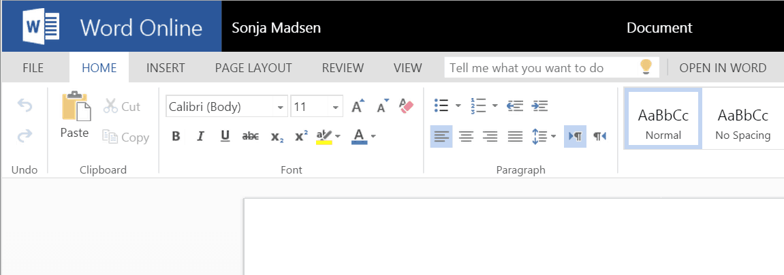Screen dimensions: 784x275
Task: Click the Increase Indent icon
Action: tap(539, 106)
